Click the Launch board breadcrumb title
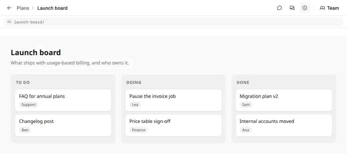 (x=52, y=8)
